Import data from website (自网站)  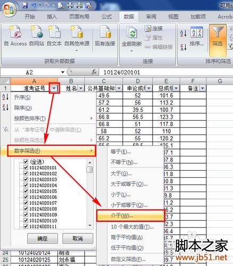click(x=37, y=36)
